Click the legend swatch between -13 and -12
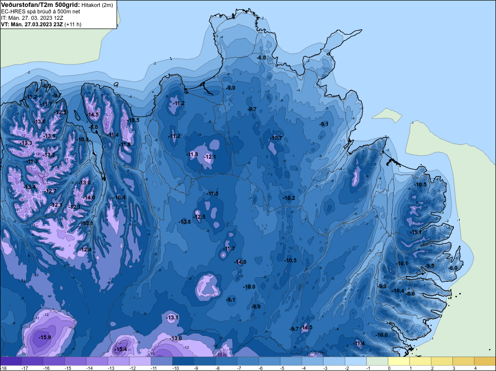496x371 pixels. tap(119, 361)
